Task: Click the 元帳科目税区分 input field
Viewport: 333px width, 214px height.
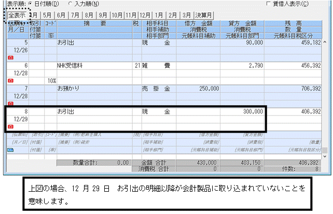Action: point(293,150)
